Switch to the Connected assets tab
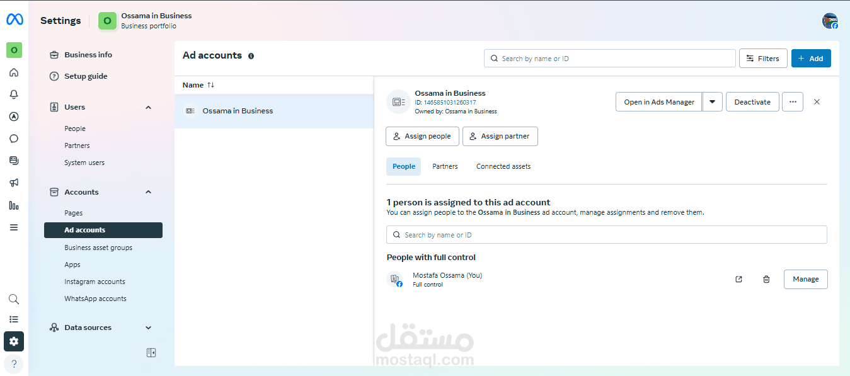Viewport: 850px width, 376px height. tap(503, 166)
